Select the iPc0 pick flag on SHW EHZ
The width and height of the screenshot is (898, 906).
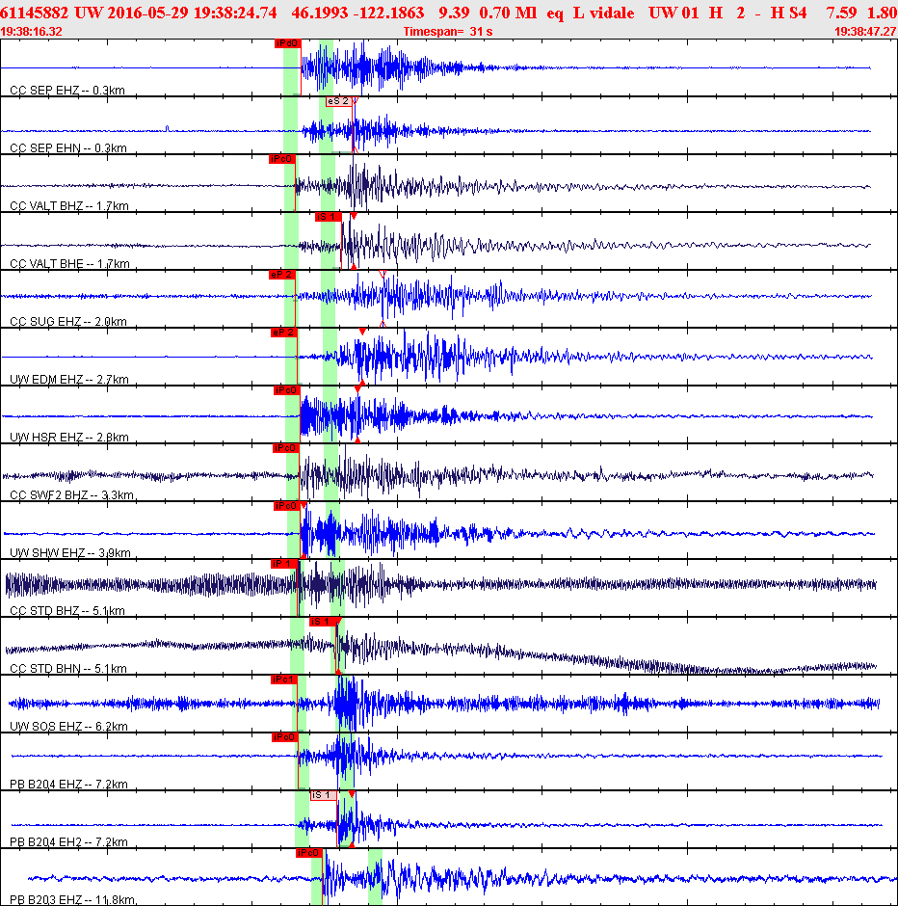pos(286,506)
